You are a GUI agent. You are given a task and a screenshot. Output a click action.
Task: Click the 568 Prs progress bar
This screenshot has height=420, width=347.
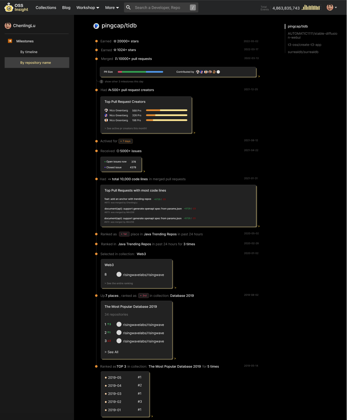click(x=166, y=110)
